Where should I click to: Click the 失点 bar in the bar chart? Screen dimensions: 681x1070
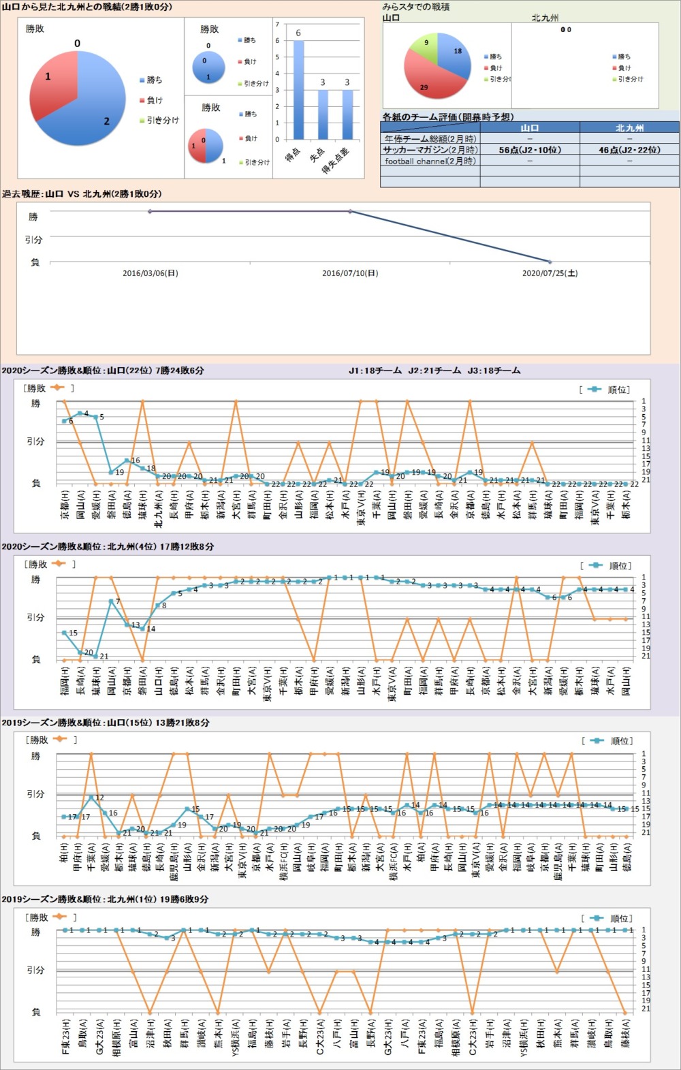click(x=323, y=114)
